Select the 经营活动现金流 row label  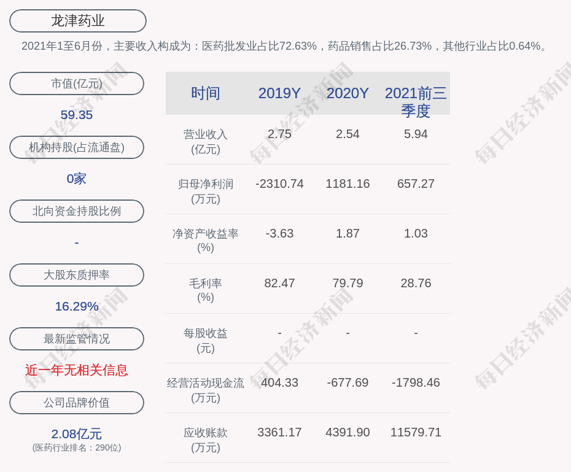pyautogui.click(x=206, y=390)
